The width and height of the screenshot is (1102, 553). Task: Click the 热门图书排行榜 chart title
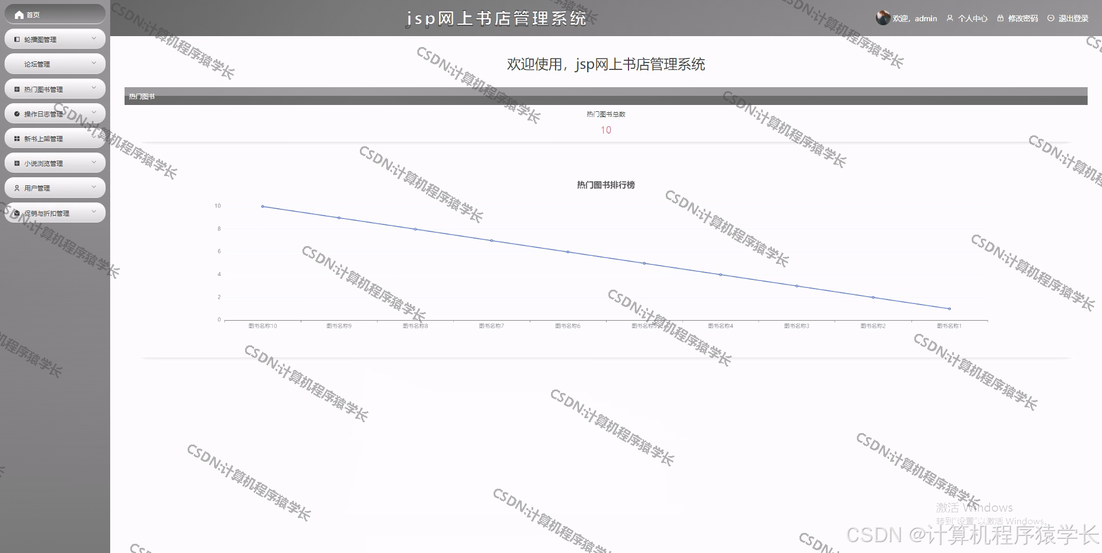point(606,185)
